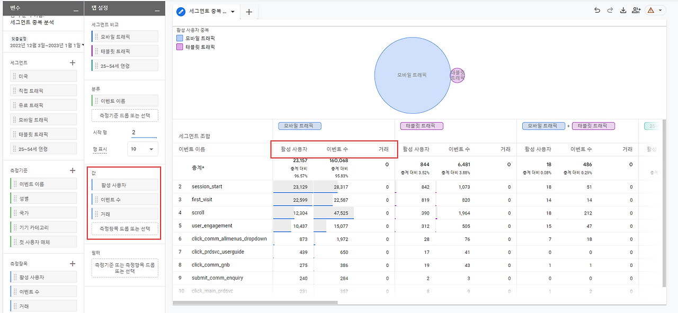Click the download exploration data icon
Viewport: 678px width, 313px height.
[x=623, y=10]
